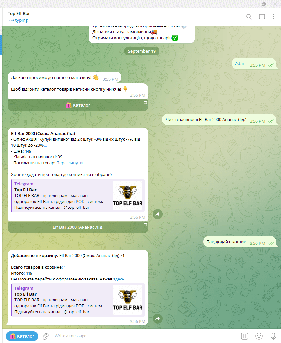Toggle the side panel icon
The height and width of the screenshot is (343, 281).
pyautogui.click(x=262, y=17)
